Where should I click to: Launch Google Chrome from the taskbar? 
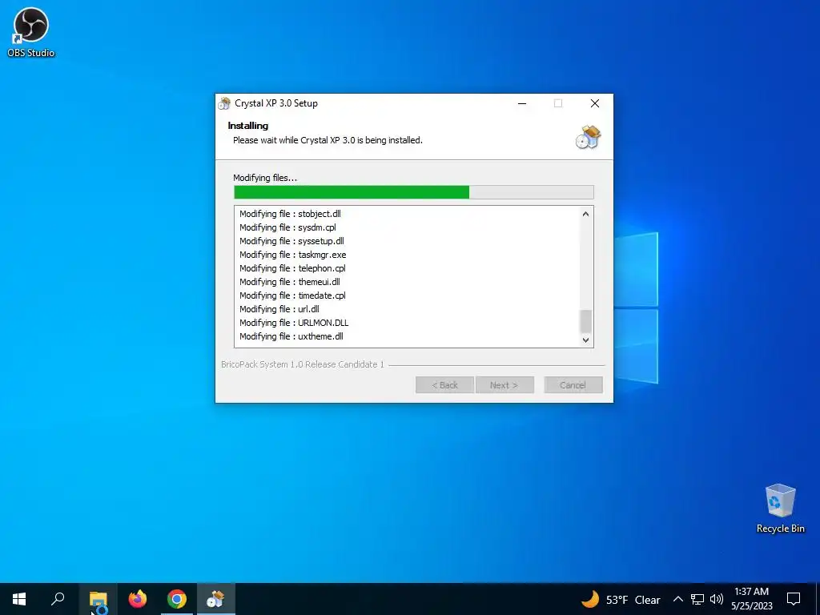click(177, 599)
